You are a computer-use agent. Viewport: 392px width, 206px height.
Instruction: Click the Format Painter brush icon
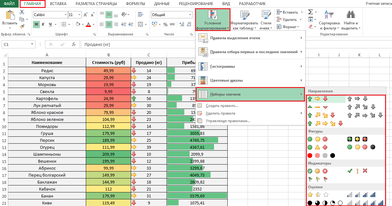pyautogui.click(x=22, y=27)
